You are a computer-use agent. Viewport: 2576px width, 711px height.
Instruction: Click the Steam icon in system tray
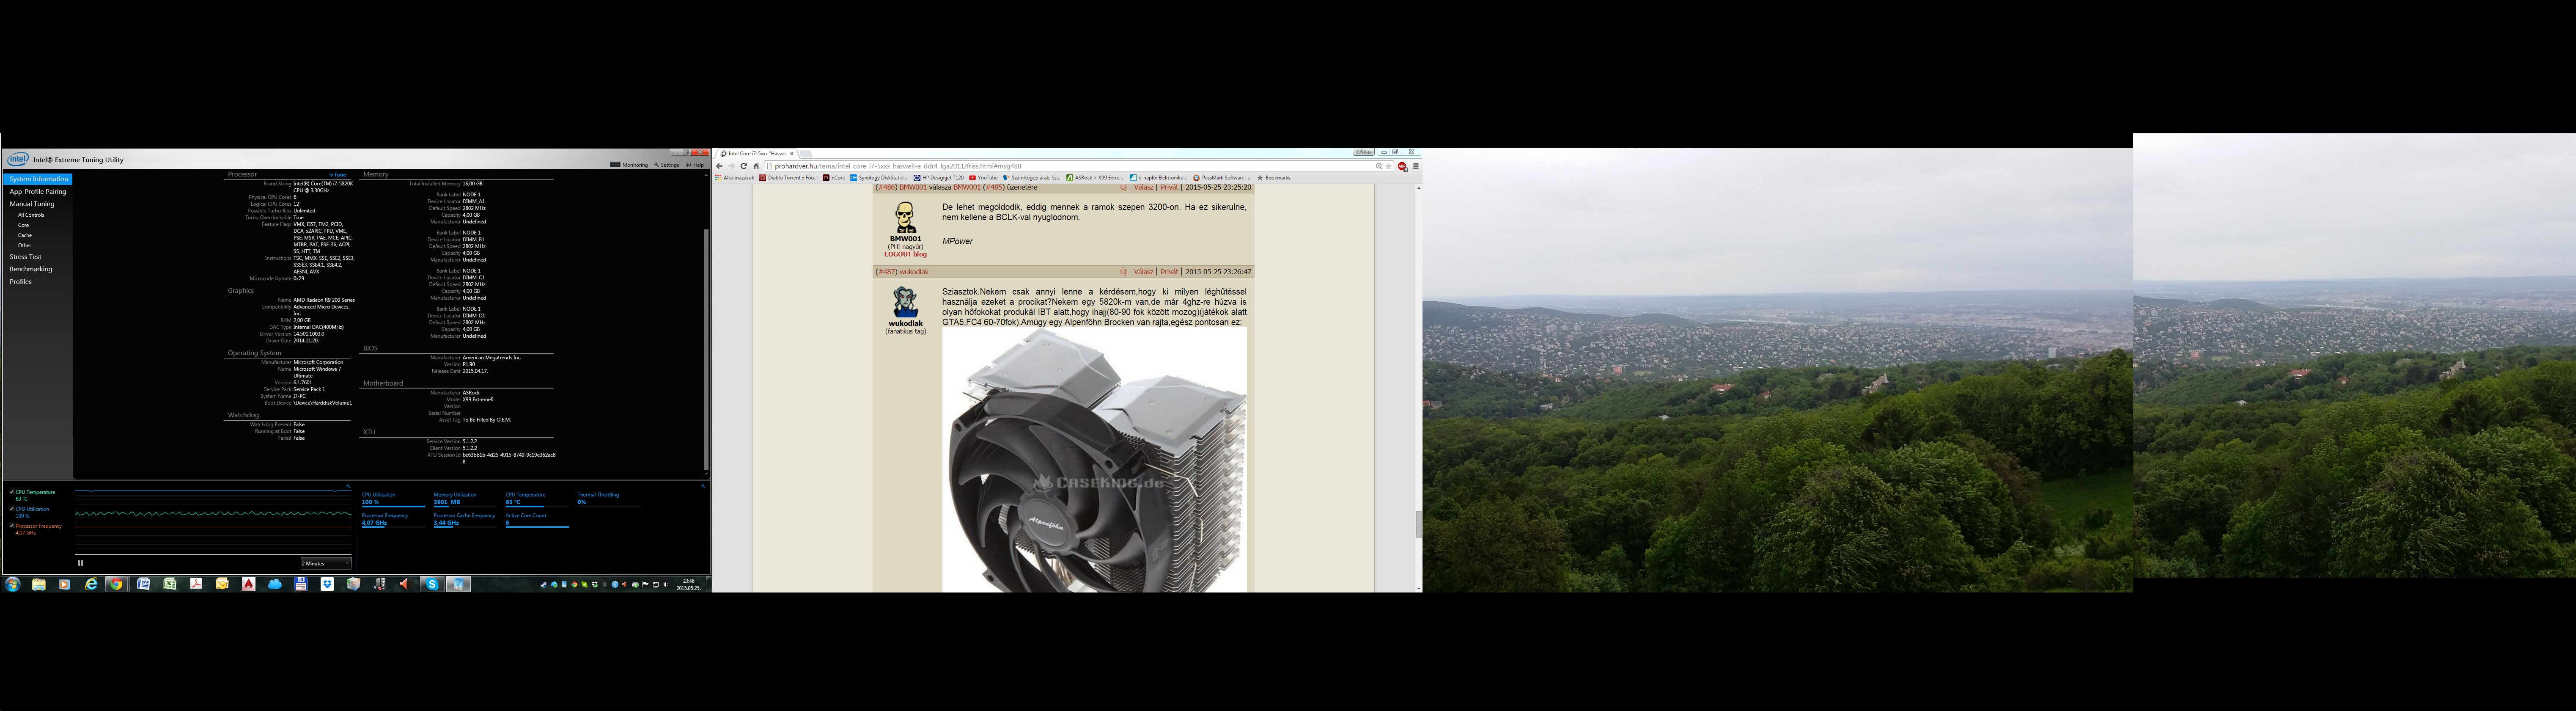tap(544, 584)
